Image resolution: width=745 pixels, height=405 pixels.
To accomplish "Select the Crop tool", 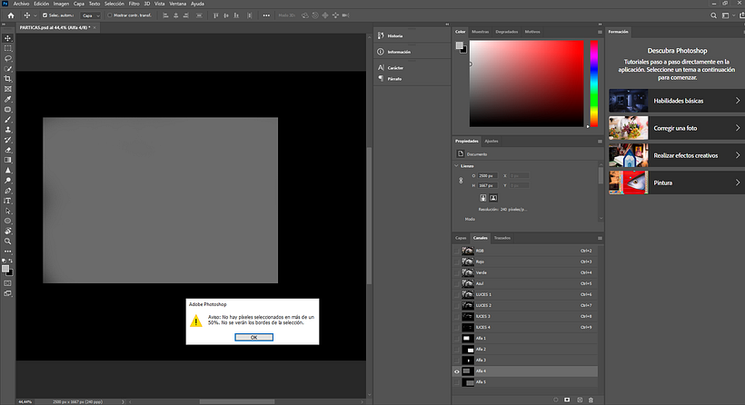I will (8, 79).
